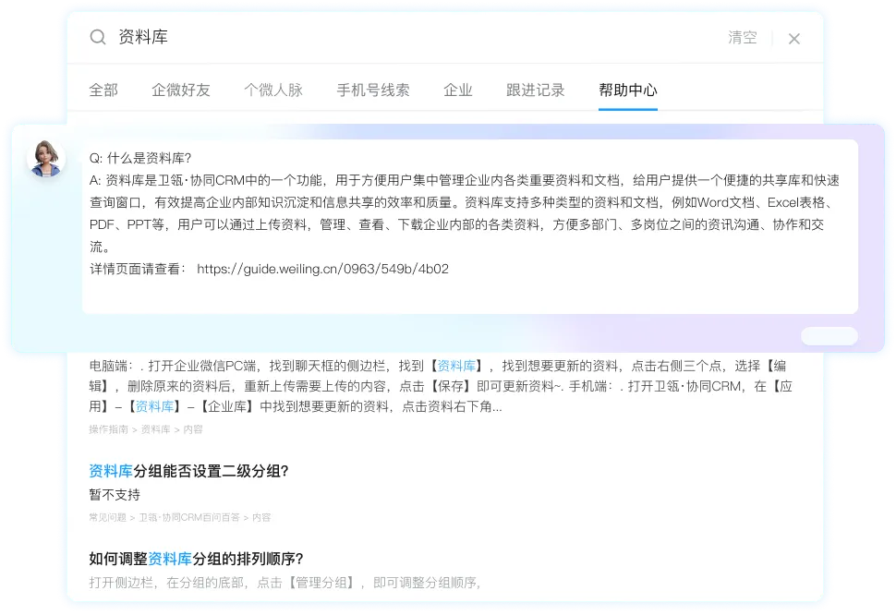
Task: Click the 常见问题 breadcrumb
Action: click(x=107, y=517)
